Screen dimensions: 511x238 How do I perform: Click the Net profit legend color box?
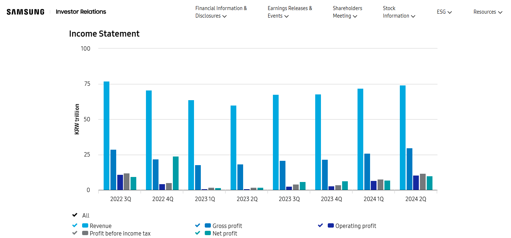pyautogui.click(x=208, y=233)
